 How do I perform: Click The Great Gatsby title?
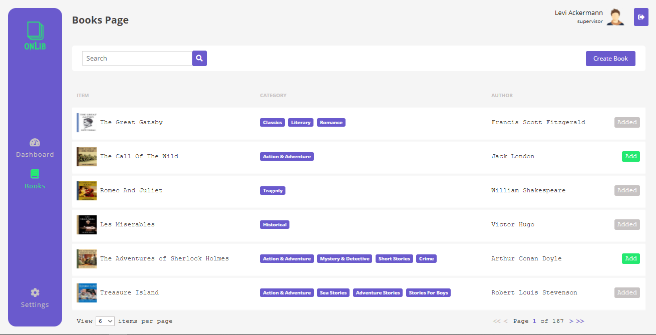click(131, 122)
